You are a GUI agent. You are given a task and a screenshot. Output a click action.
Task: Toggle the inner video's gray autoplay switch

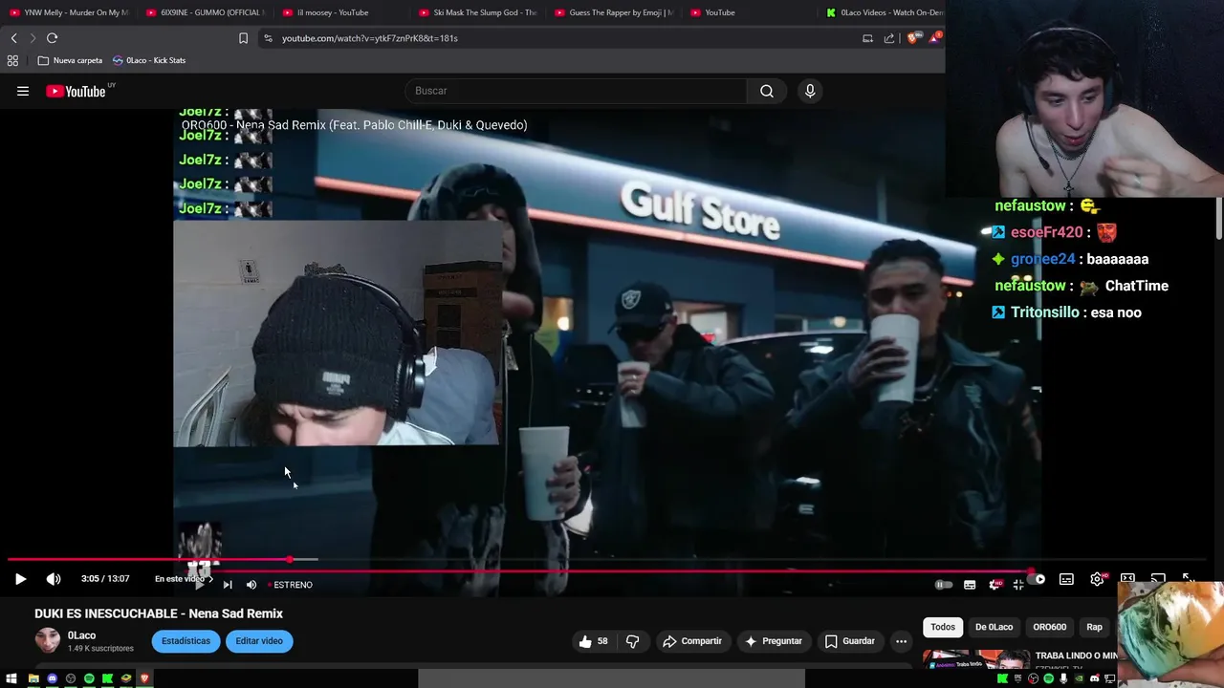(x=943, y=585)
